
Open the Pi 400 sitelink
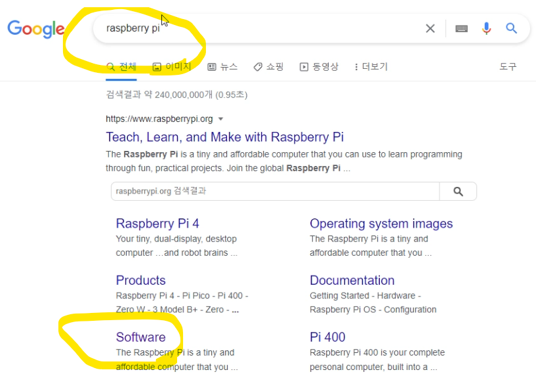click(x=327, y=337)
